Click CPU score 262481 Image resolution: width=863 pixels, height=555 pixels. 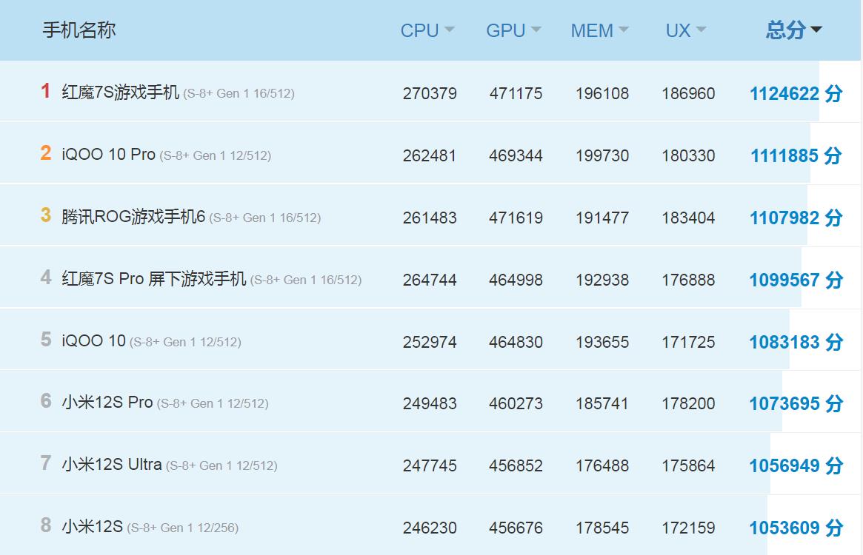430,155
